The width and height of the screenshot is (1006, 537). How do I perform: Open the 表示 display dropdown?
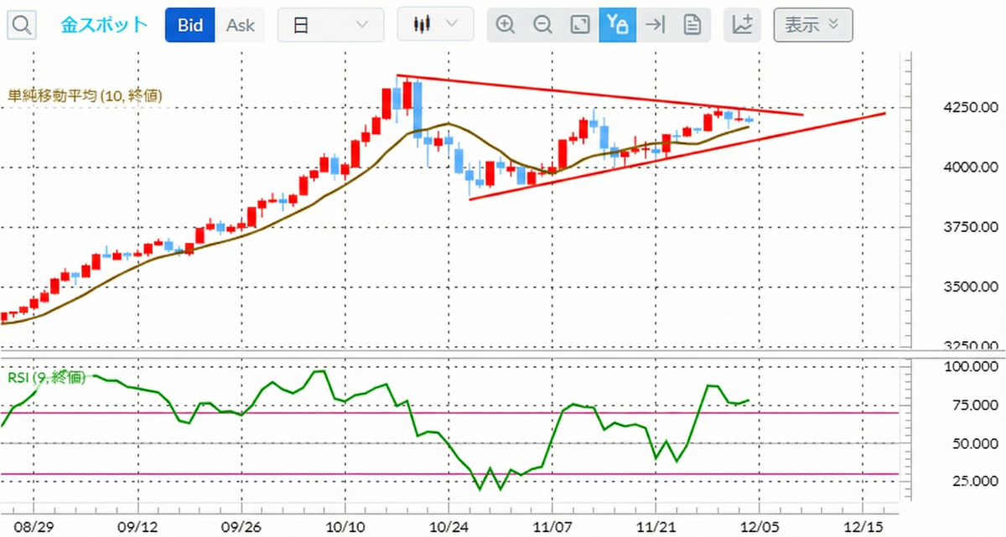pos(813,25)
